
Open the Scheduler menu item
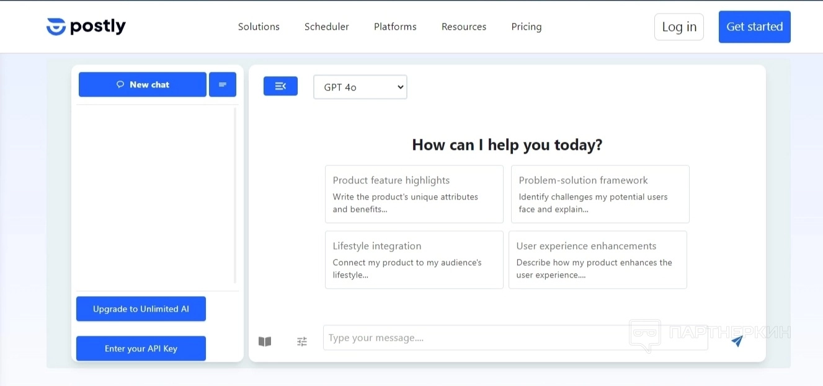tap(326, 27)
